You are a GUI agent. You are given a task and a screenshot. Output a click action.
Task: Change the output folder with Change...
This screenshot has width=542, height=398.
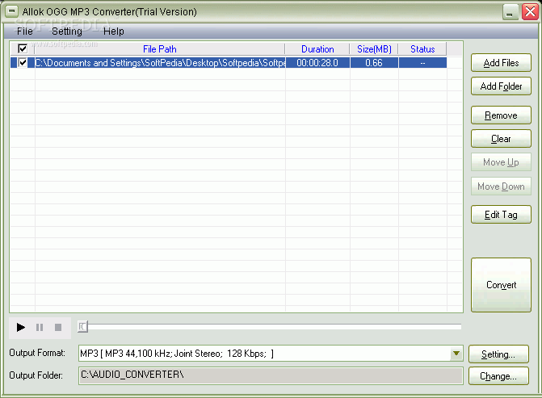click(498, 376)
